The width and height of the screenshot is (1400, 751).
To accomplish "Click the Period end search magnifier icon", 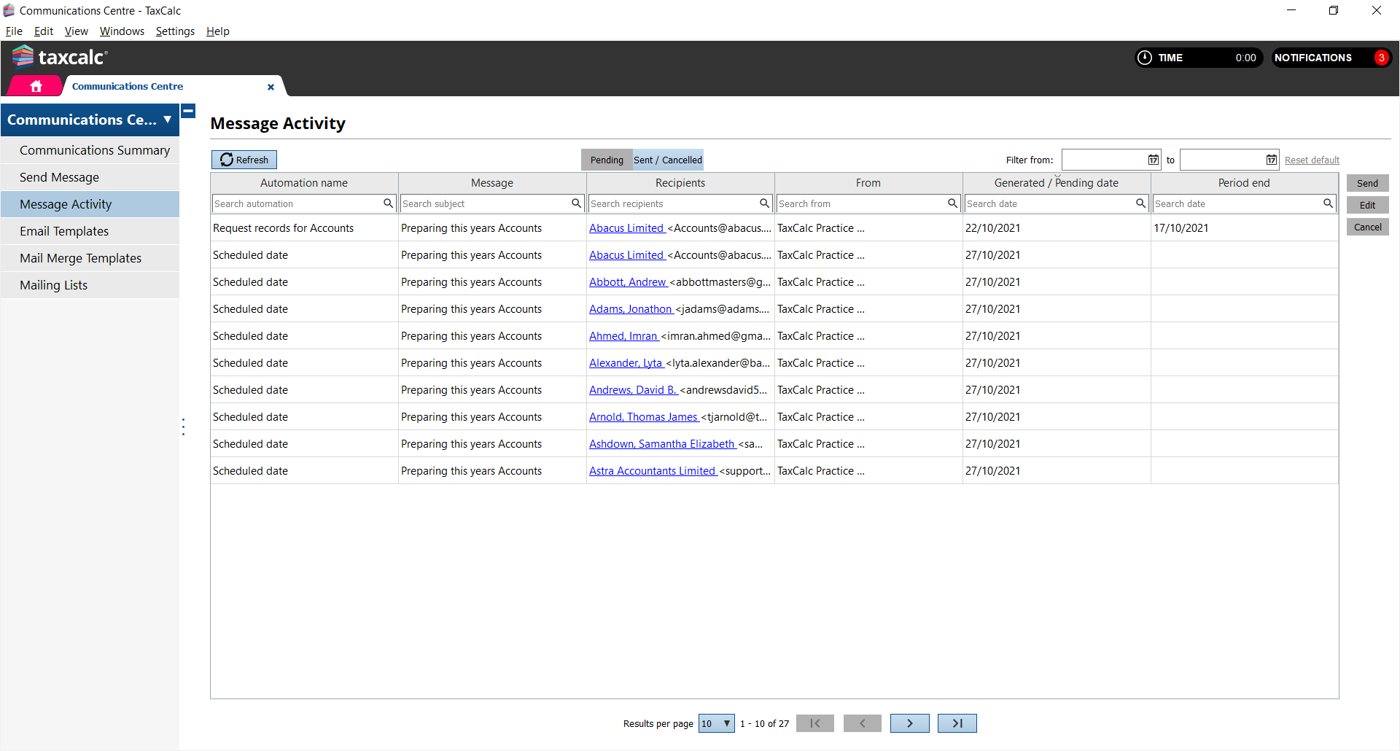I will [1328, 203].
